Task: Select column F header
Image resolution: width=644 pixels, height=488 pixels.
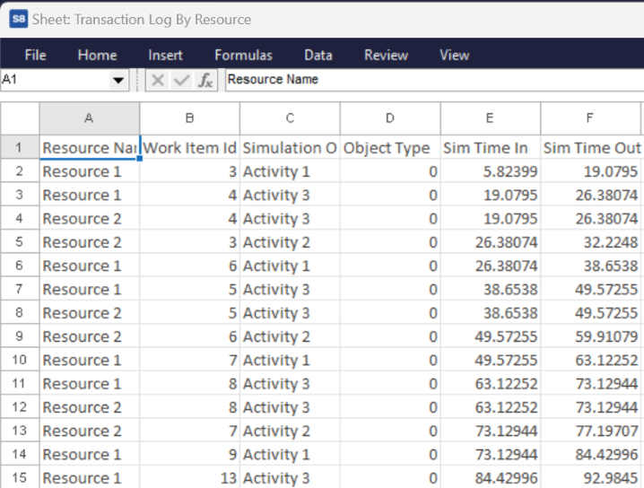Action: point(590,118)
